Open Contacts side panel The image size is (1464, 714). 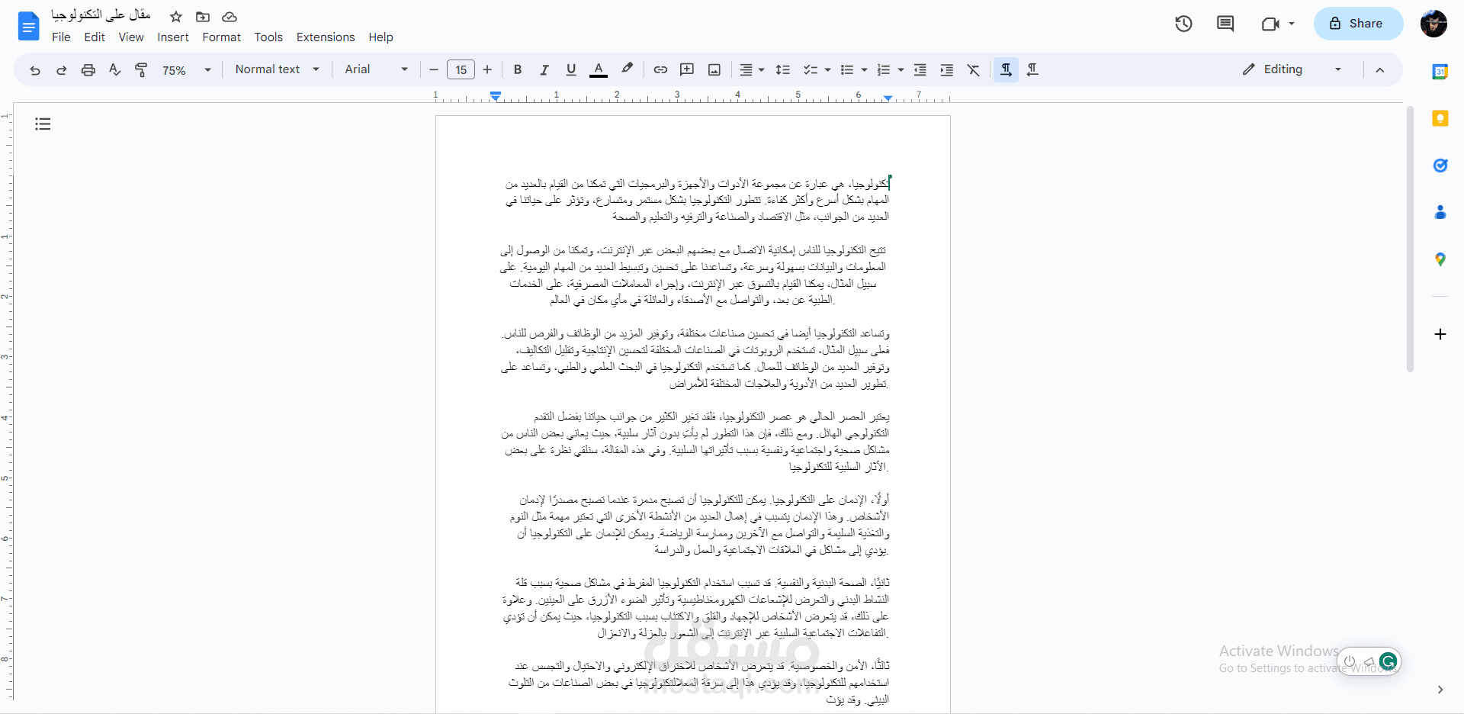[1440, 212]
